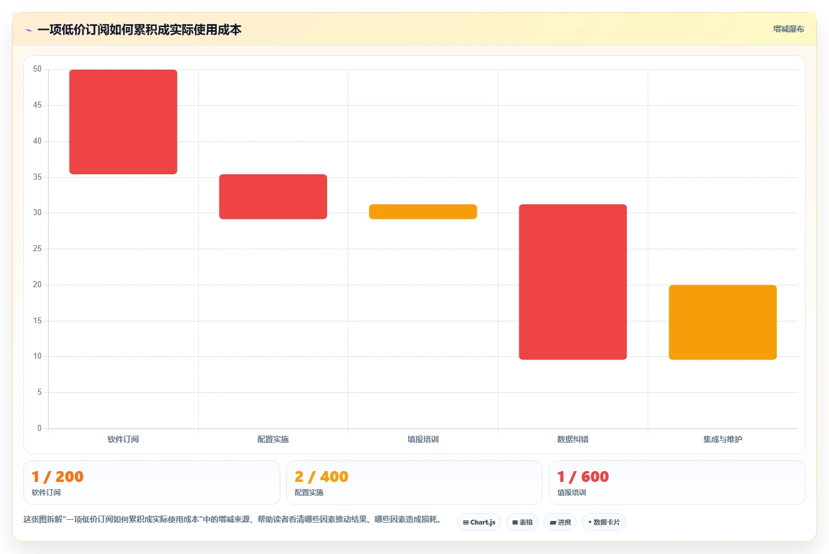The height and width of the screenshot is (554, 829).
Task: Click the 表格 tag chip
Action: (x=522, y=522)
